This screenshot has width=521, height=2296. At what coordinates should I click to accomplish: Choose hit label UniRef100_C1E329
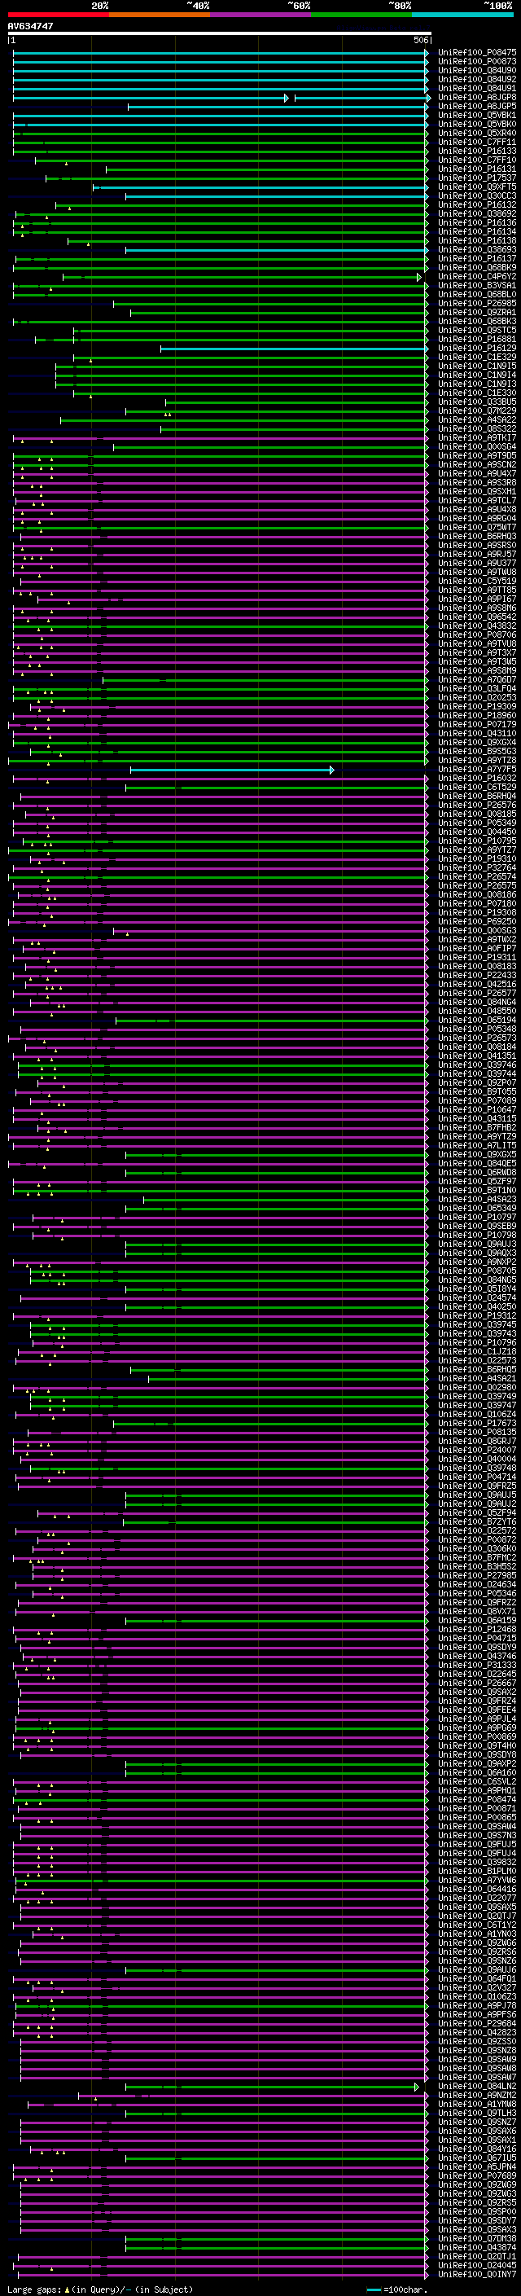tap(477, 358)
